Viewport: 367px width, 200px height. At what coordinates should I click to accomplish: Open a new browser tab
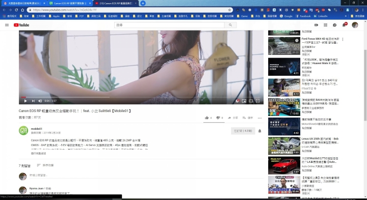point(143,3)
